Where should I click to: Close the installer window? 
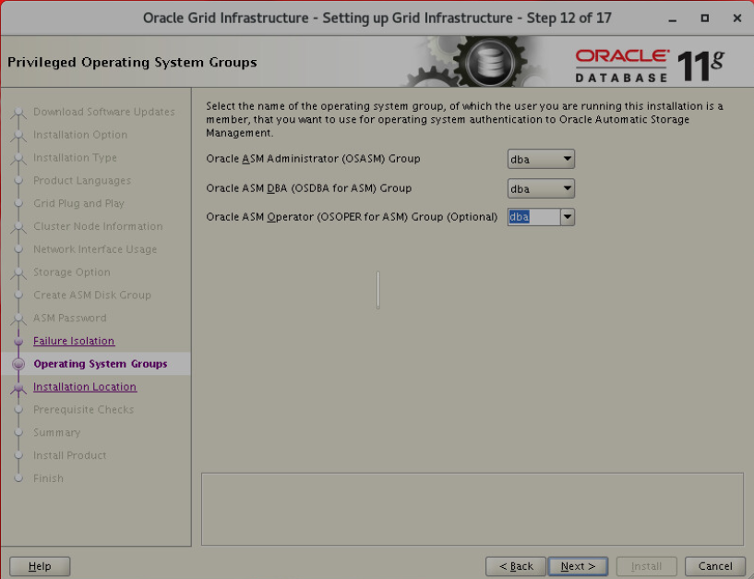tap(737, 18)
